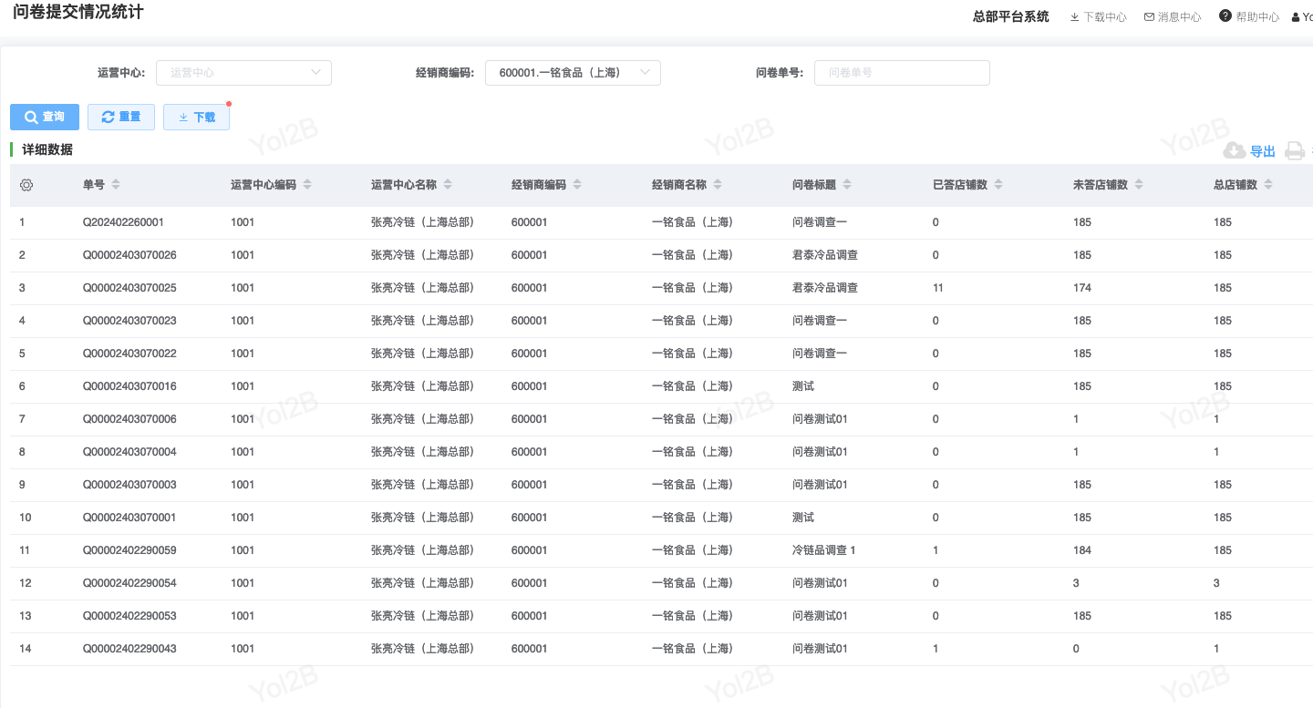This screenshot has height=708, width=1313.
Task: Click the 下载 download button
Action: tap(196, 118)
